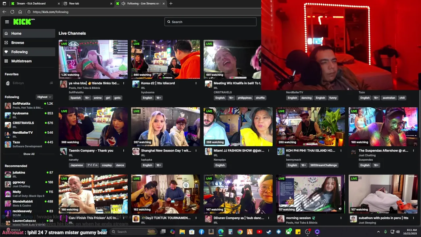Toggle the icon beside Edboys favorite
This screenshot has height=237, width=421.
pyautogui.click(x=51, y=83)
